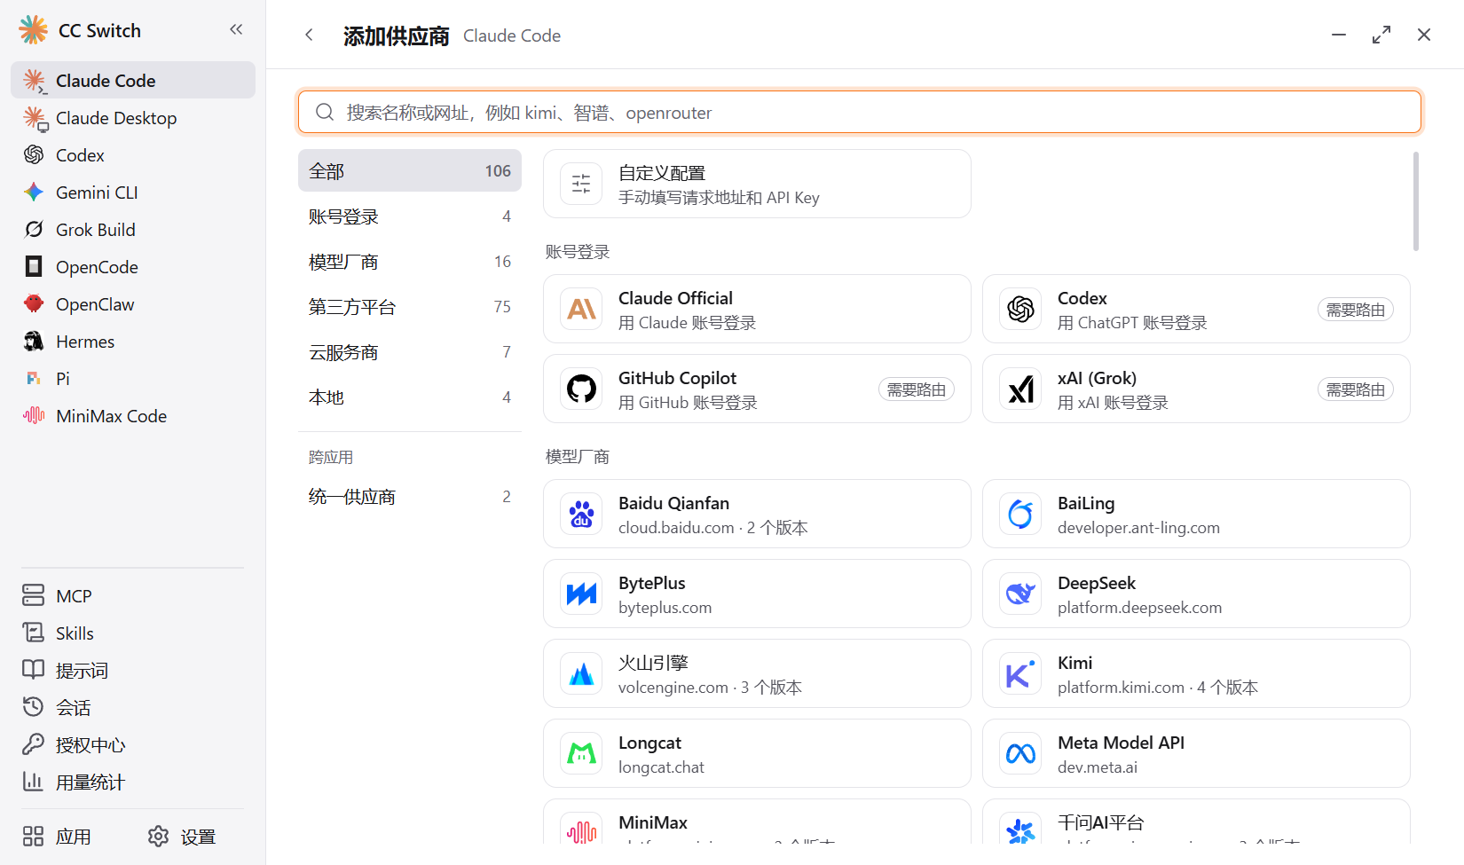Image resolution: width=1464 pixels, height=865 pixels.
Task: Open 会话 sessions history
Action: pyautogui.click(x=133, y=708)
